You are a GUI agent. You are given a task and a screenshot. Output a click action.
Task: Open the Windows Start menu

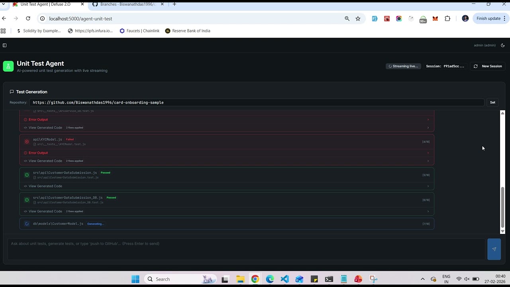pyautogui.click(x=135, y=279)
